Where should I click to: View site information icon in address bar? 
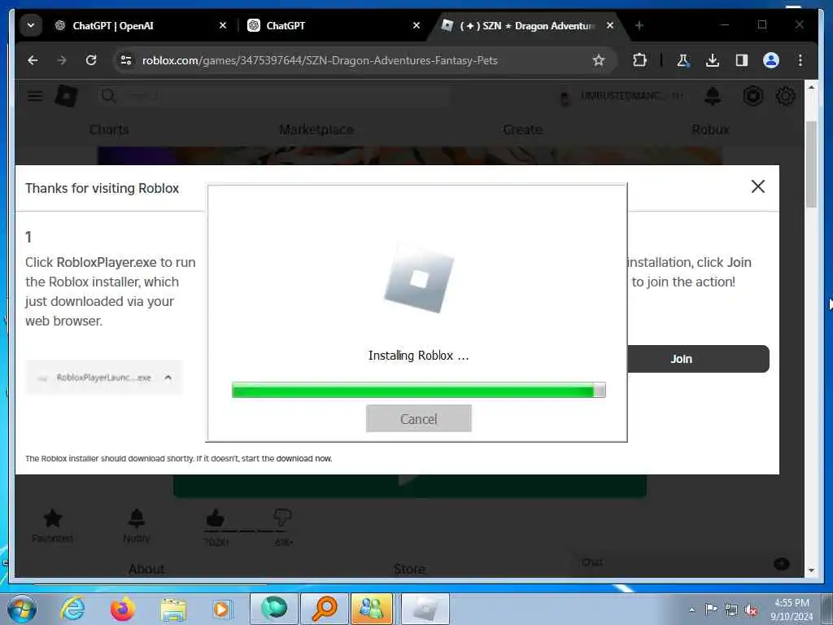pyautogui.click(x=126, y=60)
